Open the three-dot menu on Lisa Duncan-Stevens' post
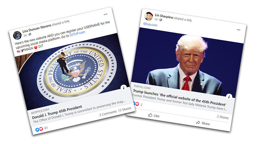263x144 pixels. (x=105, y=14)
